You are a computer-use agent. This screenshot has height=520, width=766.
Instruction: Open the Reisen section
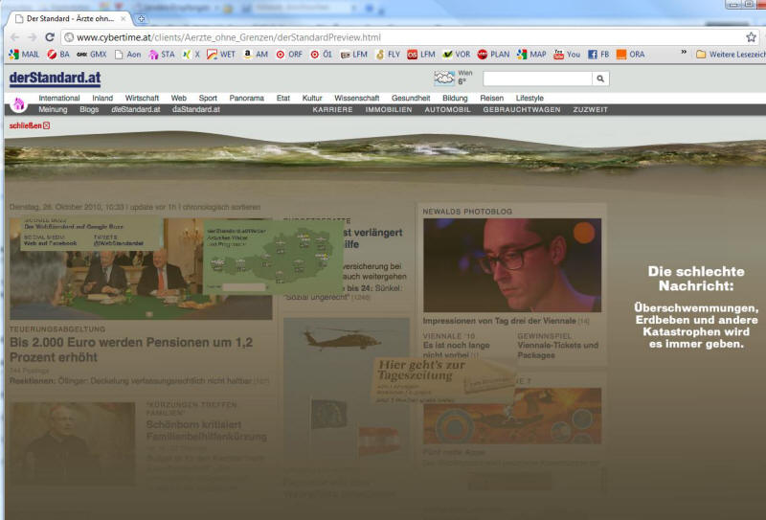pyautogui.click(x=492, y=98)
